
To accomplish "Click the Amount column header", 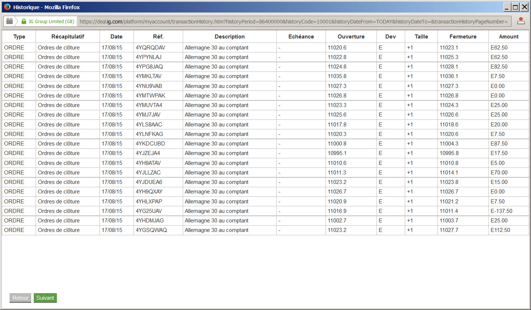I will click(509, 37).
